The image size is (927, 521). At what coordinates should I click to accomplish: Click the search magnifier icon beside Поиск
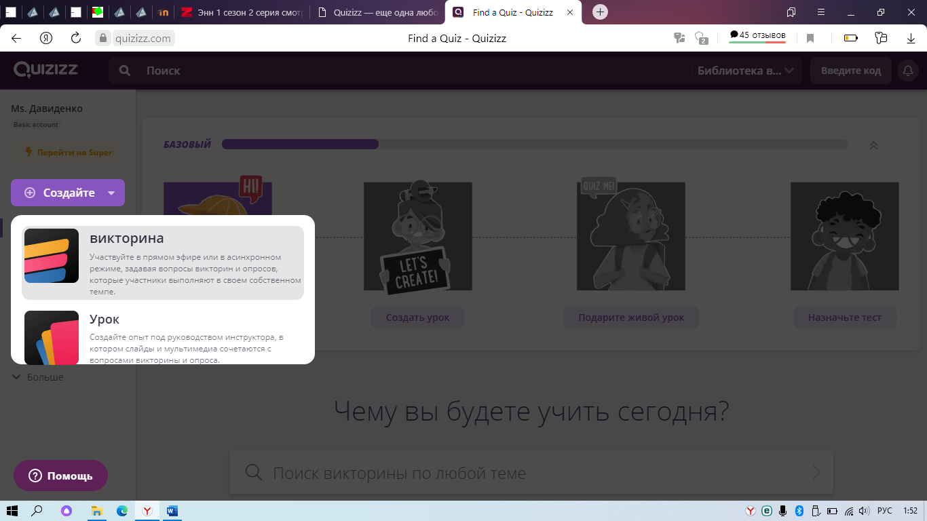(124, 71)
